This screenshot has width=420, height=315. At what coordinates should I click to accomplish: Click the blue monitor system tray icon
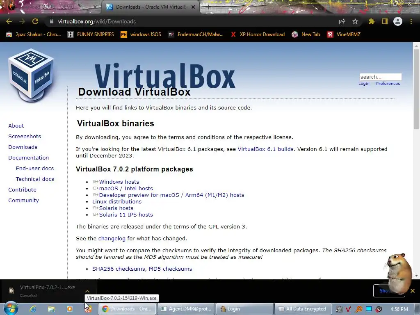[369, 309]
